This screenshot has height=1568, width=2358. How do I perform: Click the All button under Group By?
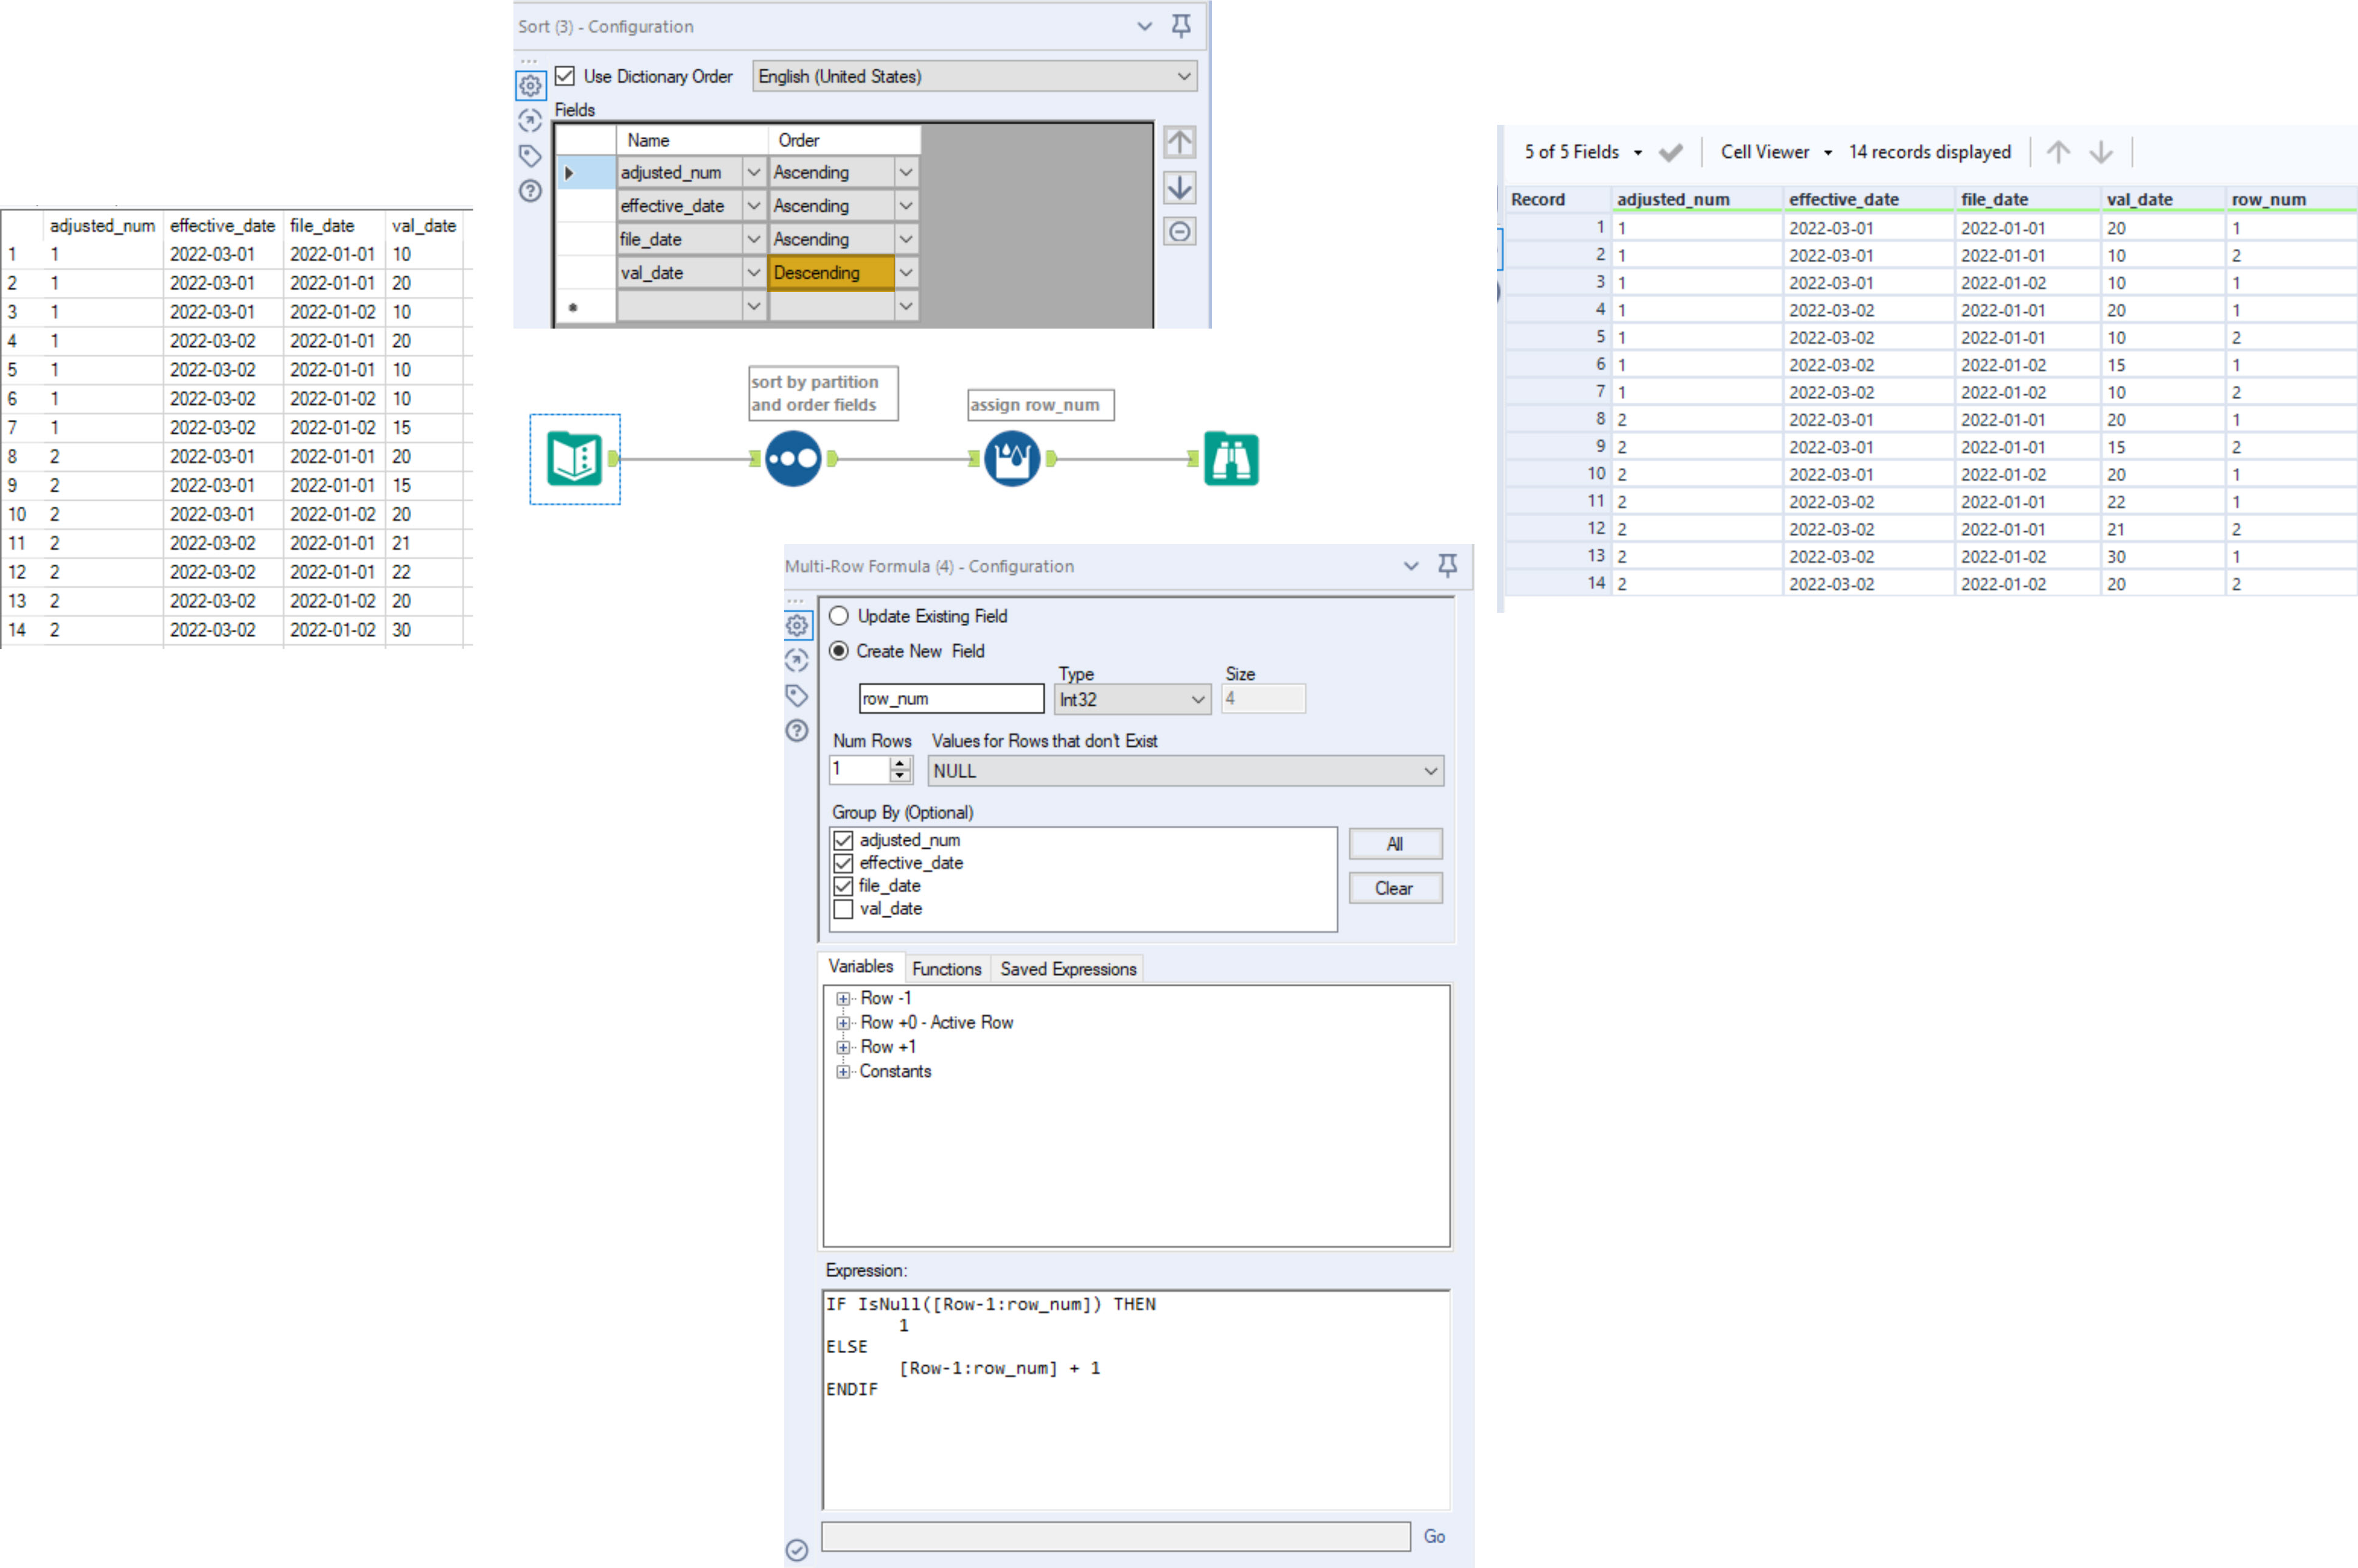click(1396, 843)
